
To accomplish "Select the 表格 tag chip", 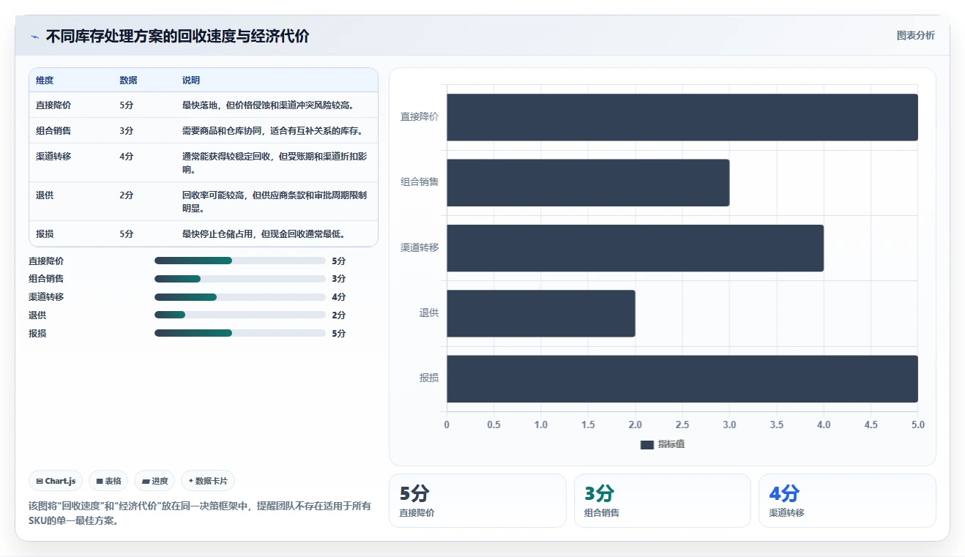I will pos(108,481).
